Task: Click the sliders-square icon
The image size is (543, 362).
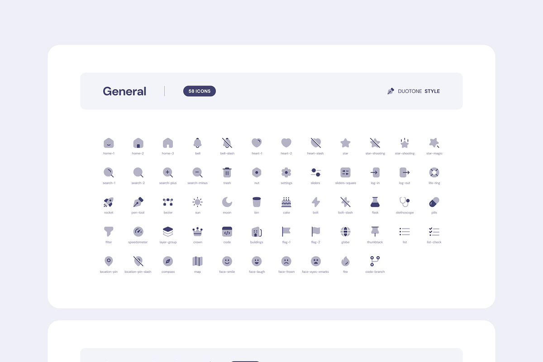Action: [345, 172]
